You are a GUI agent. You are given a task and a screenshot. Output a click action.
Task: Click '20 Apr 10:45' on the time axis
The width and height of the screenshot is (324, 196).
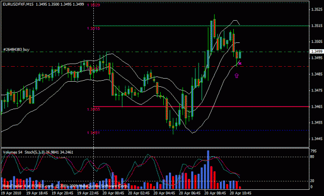[x=241, y=193]
